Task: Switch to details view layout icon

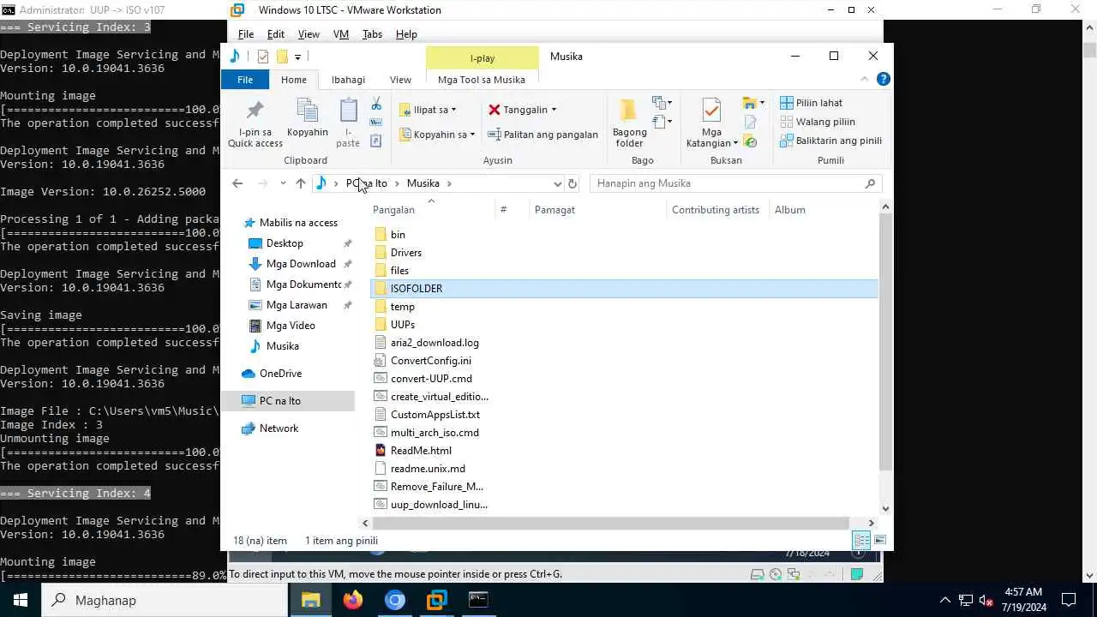Action: click(861, 541)
